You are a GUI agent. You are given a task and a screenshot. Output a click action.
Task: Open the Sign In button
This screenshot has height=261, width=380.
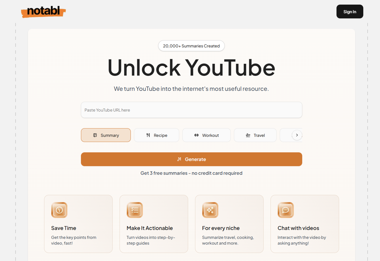pos(350,11)
